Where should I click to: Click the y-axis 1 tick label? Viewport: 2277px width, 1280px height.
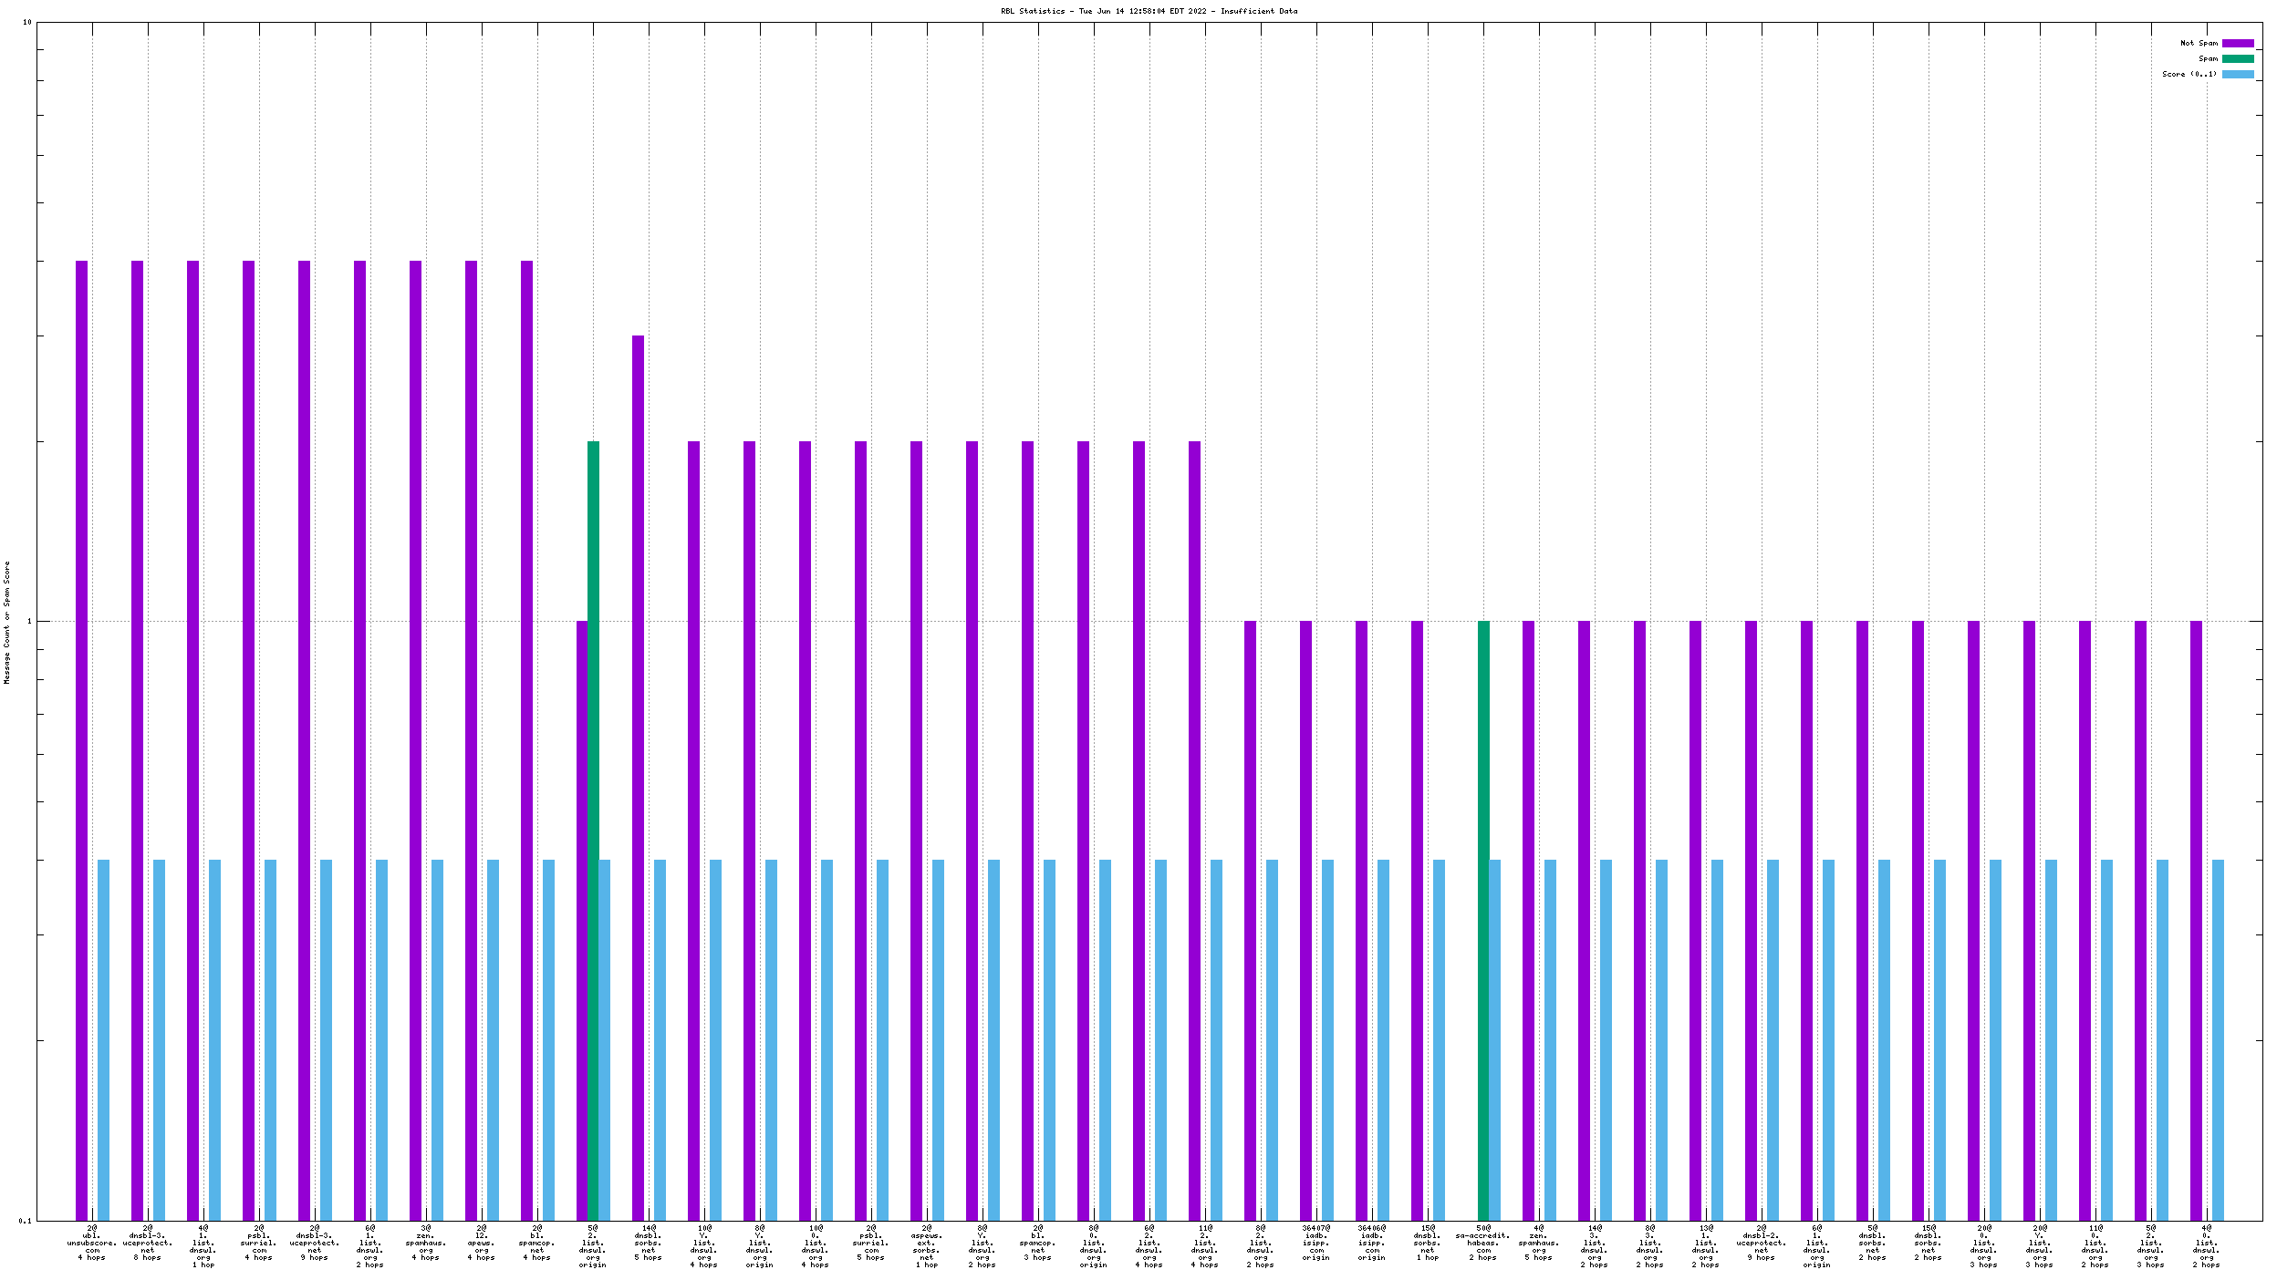[28, 622]
